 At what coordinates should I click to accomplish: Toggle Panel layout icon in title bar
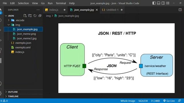(158, 3)
